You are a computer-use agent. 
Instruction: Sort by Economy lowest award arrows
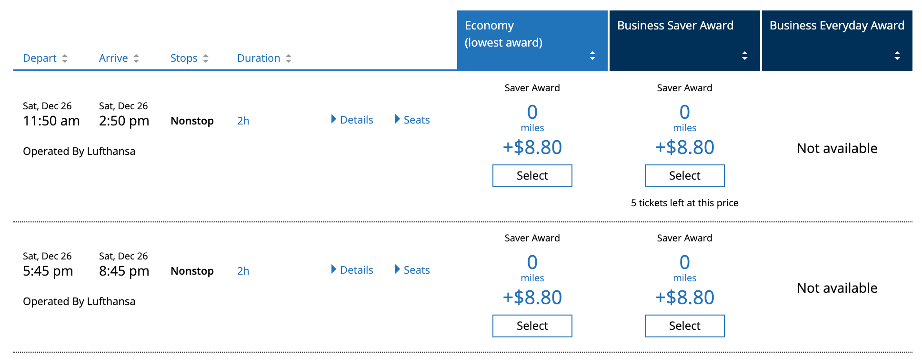pyautogui.click(x=592, y=56)
